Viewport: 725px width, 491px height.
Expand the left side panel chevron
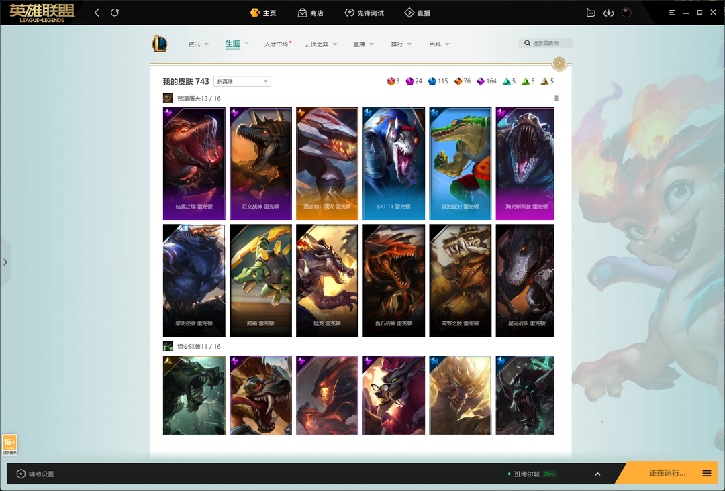(5, 262)
